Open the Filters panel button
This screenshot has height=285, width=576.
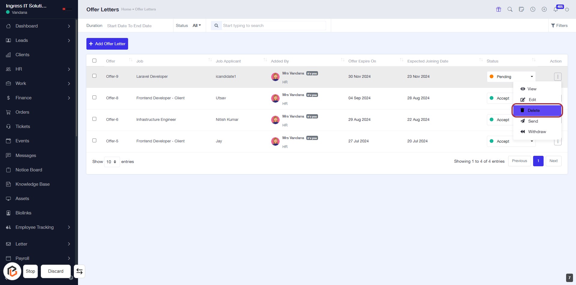click(x=559, y=26)
